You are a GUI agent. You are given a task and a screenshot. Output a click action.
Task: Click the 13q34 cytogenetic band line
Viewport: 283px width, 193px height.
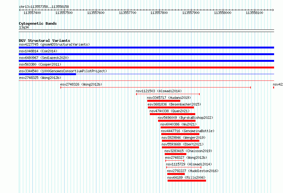146,31
